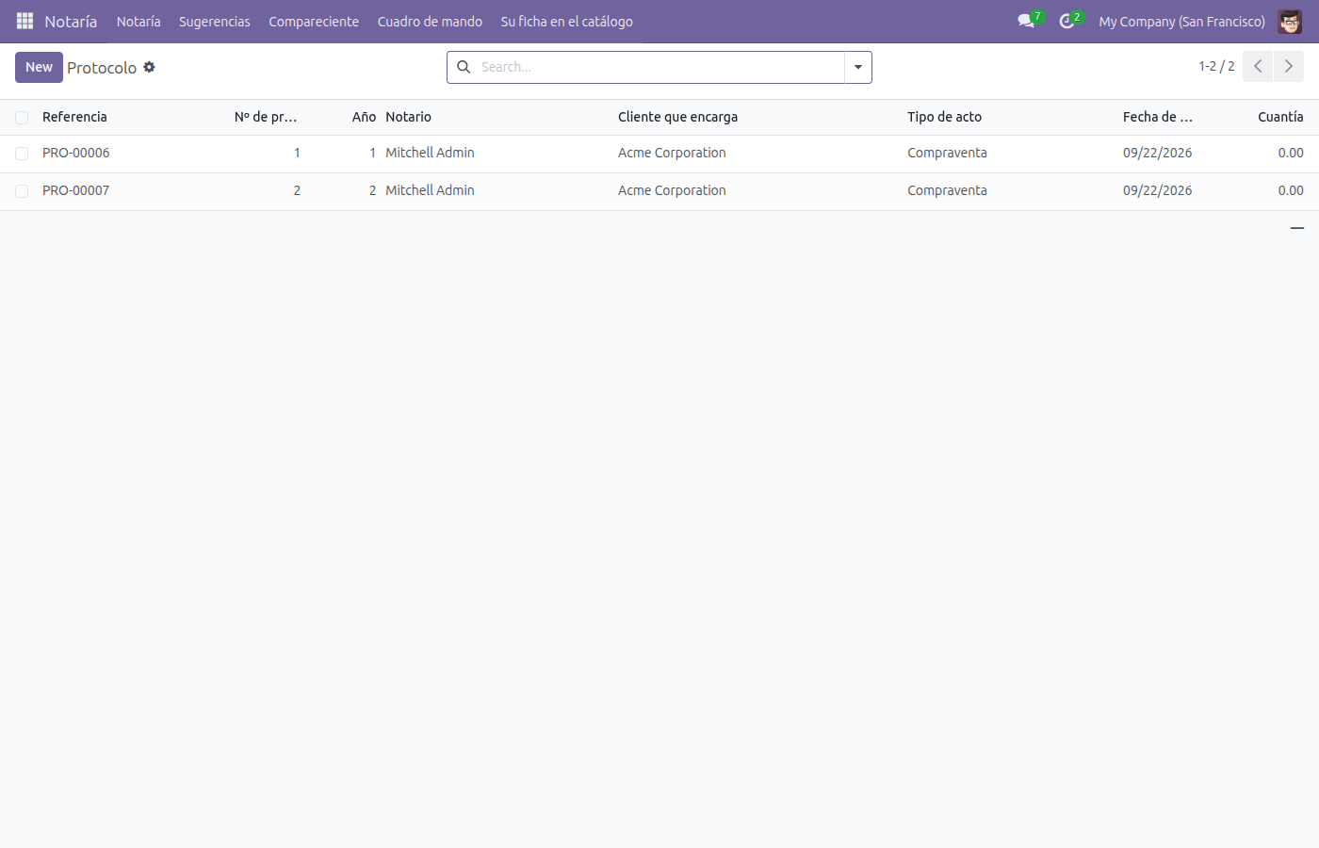Open the Protocolo gear actions menu
Viewport: 1319px width, 848px height.
click(x=149, y=67)
